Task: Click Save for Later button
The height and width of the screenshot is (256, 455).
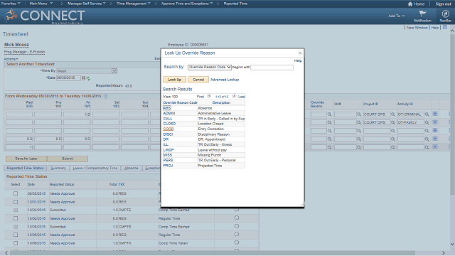Action: (x=26, y=159)
